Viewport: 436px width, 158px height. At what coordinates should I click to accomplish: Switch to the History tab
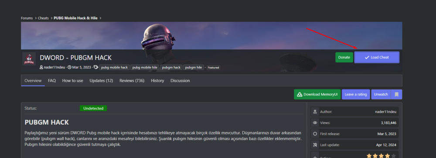pos(157,81)
